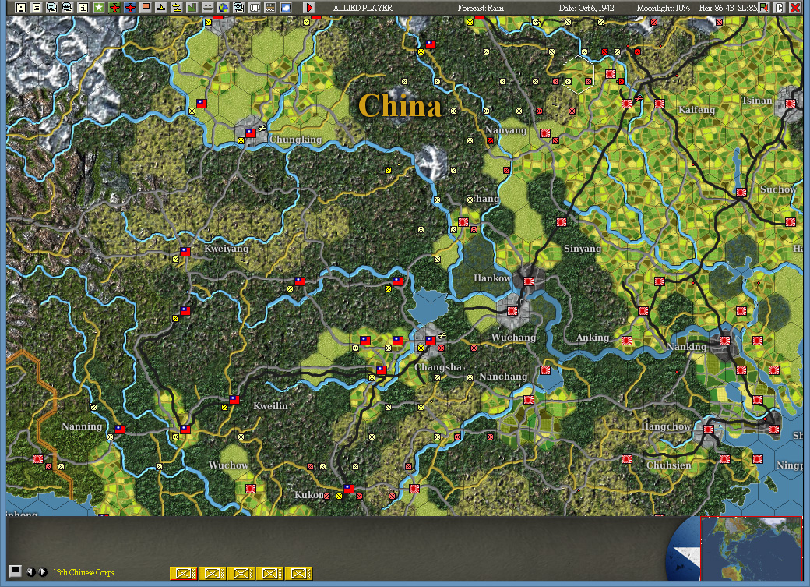Screen dimensions: 810x587
Task: Click the 'C' icon in top-right toolbar
Action: pyautogui.click(x=779, y=7)
